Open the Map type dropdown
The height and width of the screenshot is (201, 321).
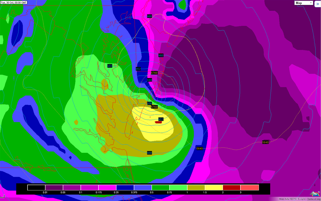pos(304,3)
